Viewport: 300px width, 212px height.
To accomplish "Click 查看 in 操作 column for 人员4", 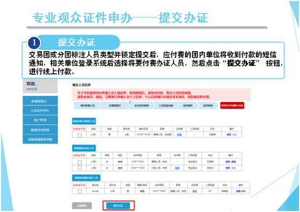I will (227, 168).
